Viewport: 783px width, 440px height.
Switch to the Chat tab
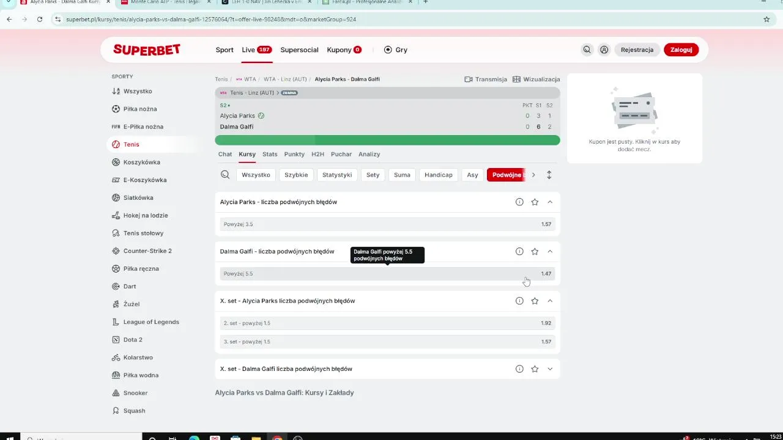pos(225,154)
